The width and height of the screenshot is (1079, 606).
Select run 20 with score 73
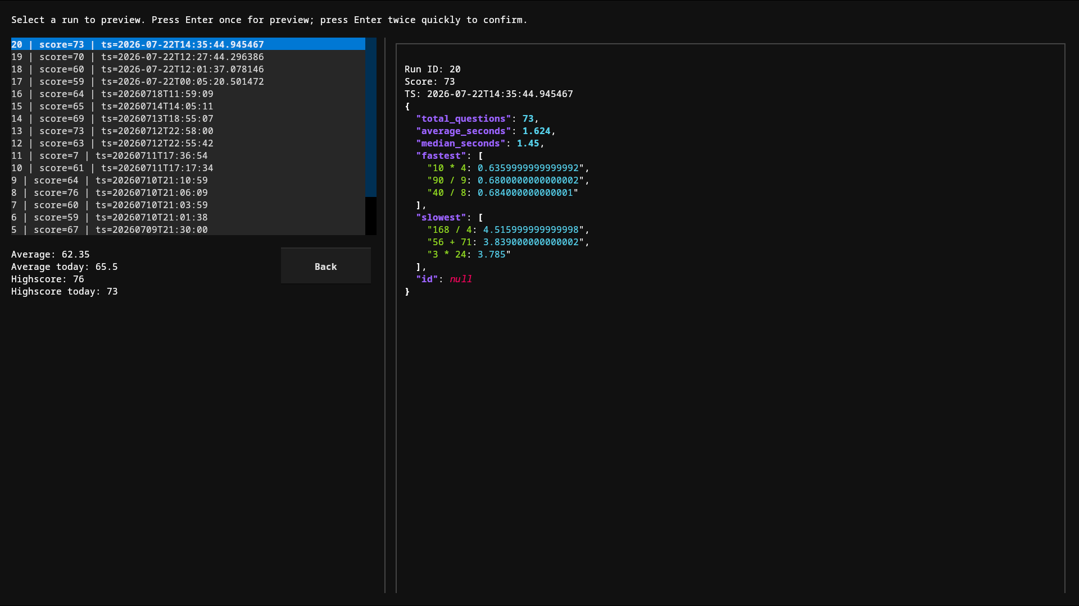pos(188,44)
